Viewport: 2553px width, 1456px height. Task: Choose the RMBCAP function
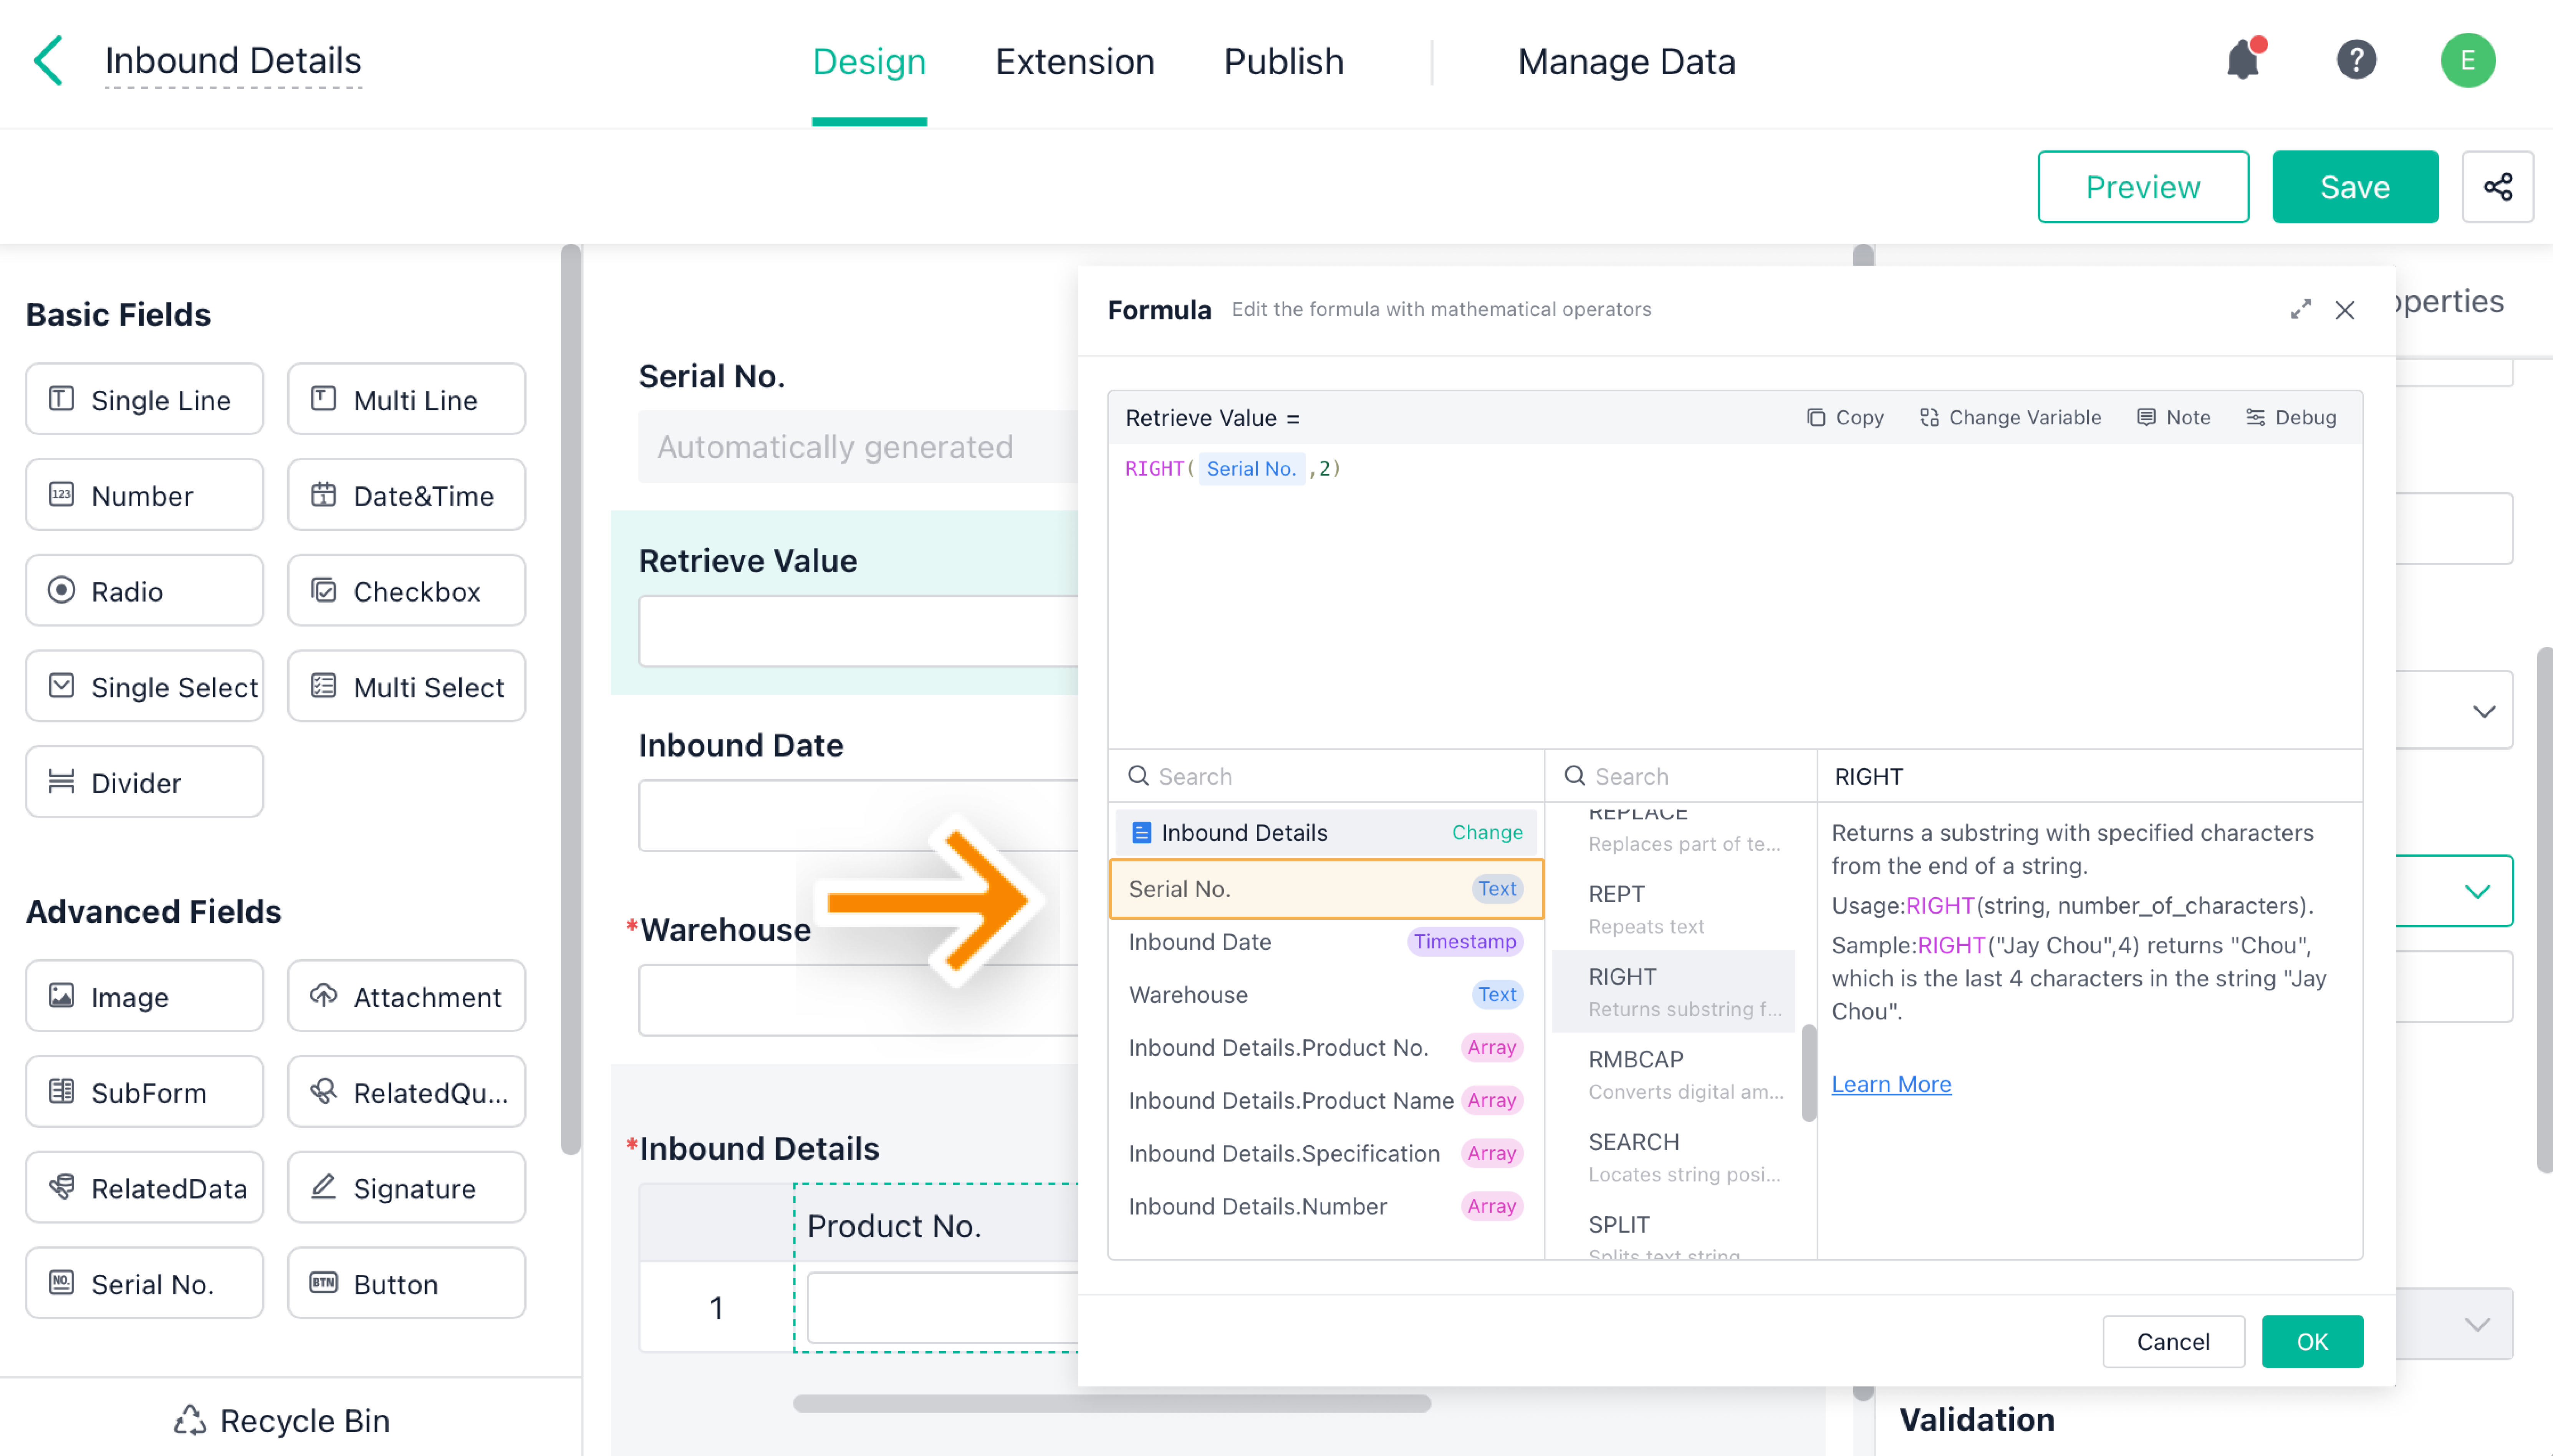pyautogui.click(x=1673, y=1075)
